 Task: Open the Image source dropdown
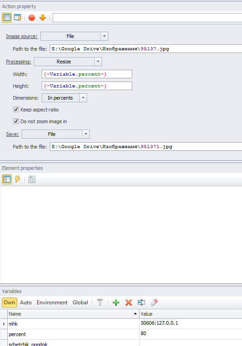(x=104, y=36)
